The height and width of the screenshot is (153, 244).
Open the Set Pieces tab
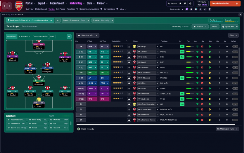[61, 9]
